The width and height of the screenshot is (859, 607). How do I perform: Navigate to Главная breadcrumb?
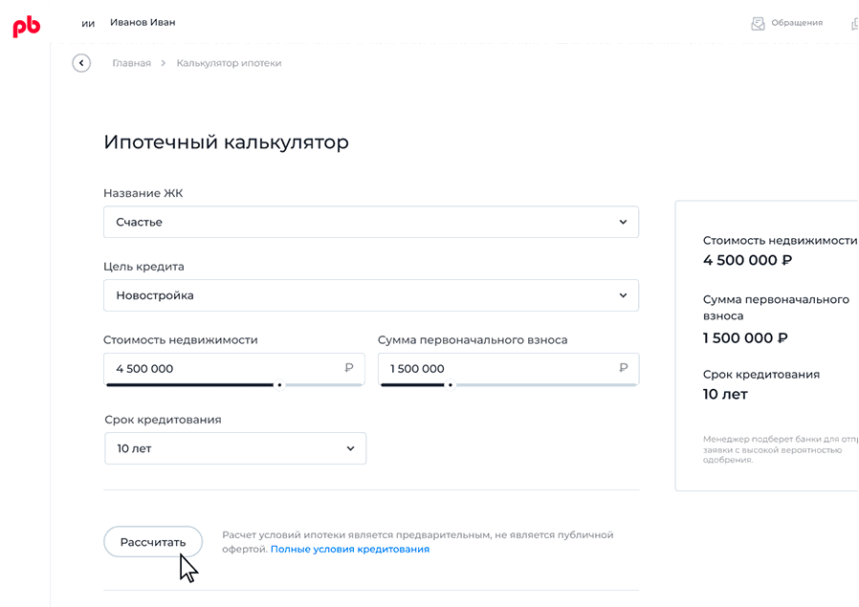[131, 63]
